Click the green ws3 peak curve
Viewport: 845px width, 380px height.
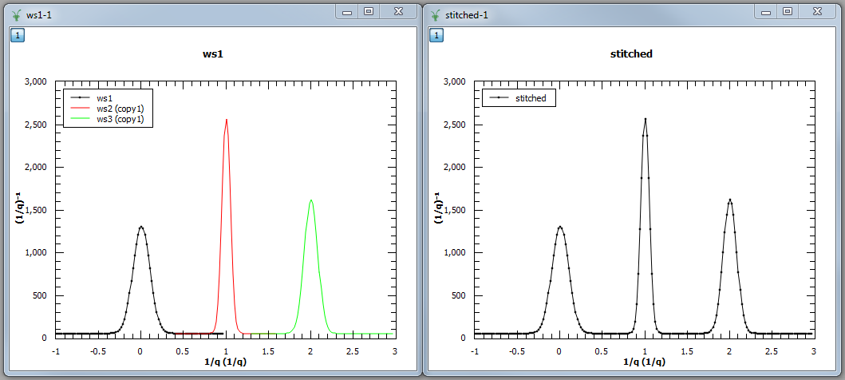pos(306,232)
